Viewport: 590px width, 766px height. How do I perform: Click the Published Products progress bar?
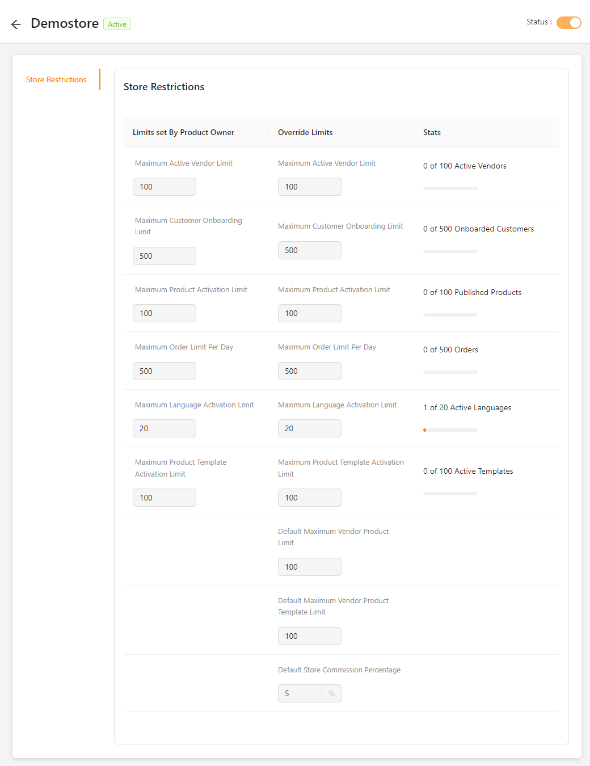coord(450,315)
